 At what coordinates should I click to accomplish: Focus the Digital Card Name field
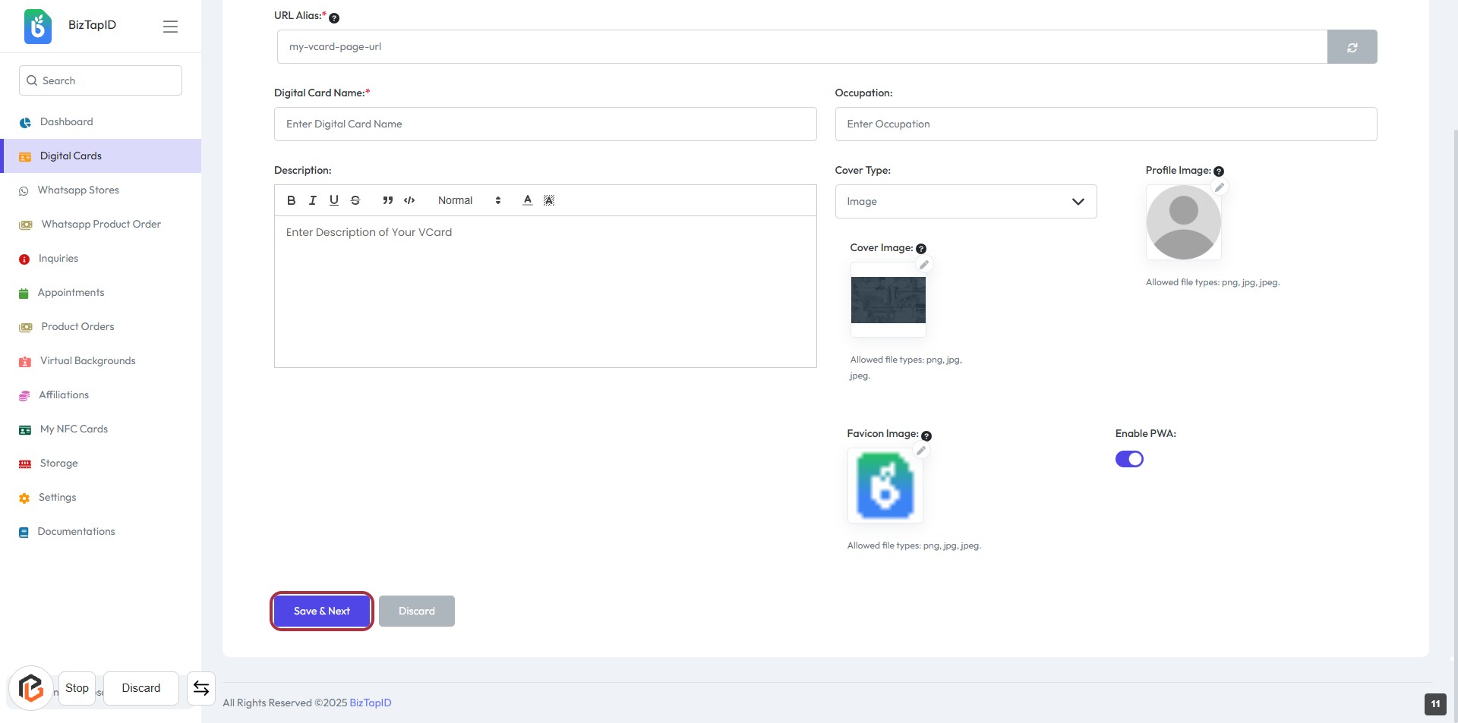click(544, 124)
